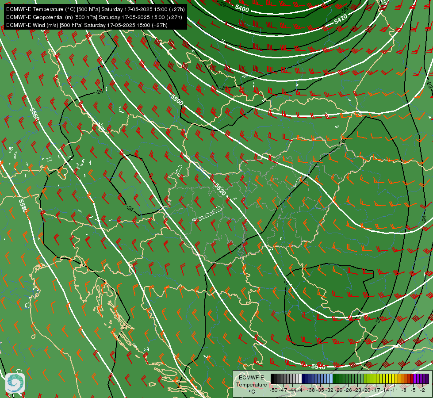Click the 5560 geopotential contour label
This screenshot has height=398, width=433.
pyautogui.click(x=34, y=114)
